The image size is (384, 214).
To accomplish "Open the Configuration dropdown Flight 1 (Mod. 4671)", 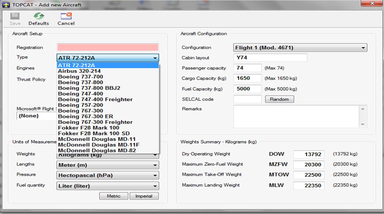I will pyautogui.click(x=300, y=48).
